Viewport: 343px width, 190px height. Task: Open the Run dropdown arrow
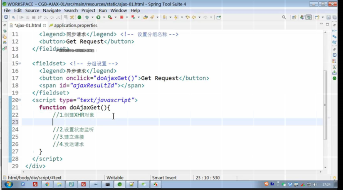coord(104,17)
